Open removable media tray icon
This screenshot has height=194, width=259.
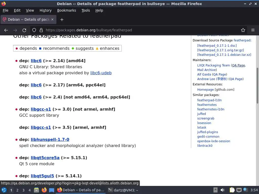(239, 190)
